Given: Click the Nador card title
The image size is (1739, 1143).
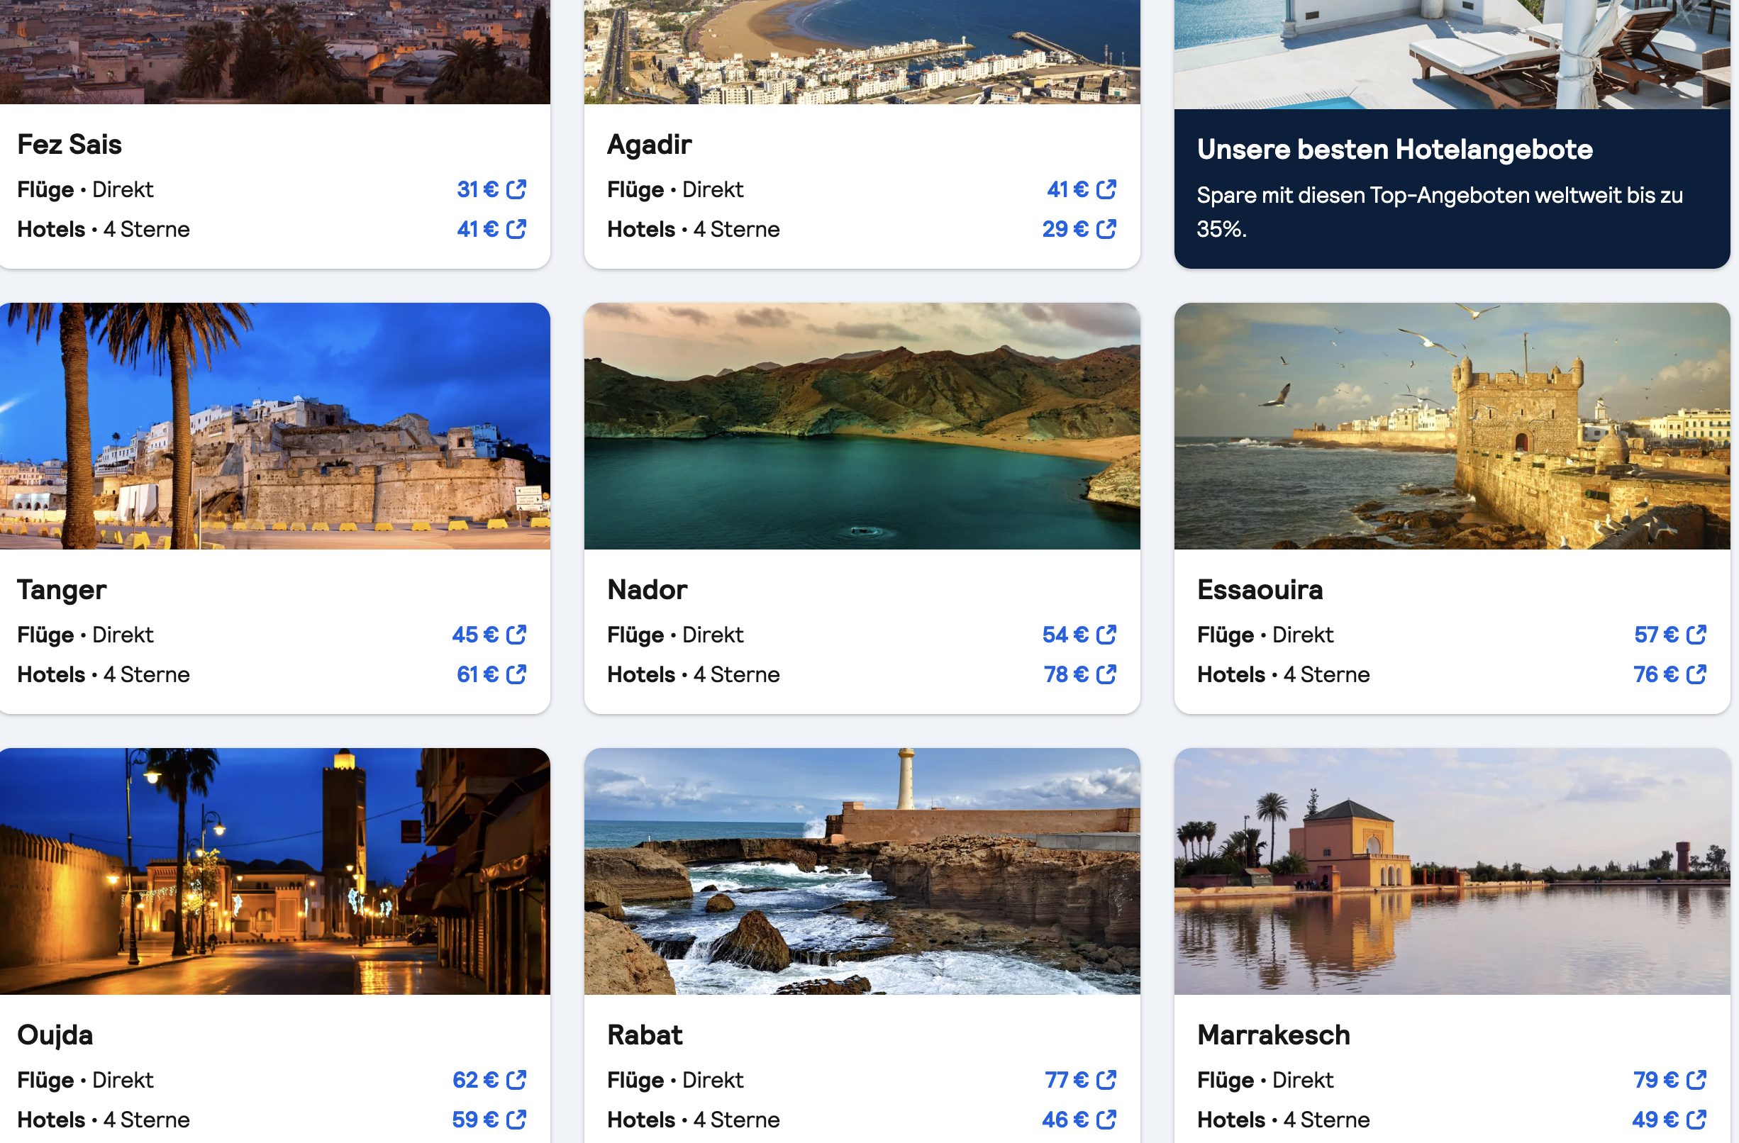Looking at the screenshot, I should coord(648,589).
